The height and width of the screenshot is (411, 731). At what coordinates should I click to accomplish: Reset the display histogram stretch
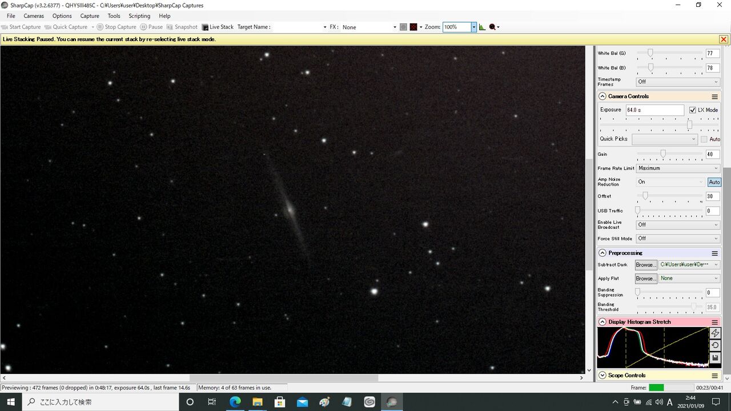[x=714, y=345]
